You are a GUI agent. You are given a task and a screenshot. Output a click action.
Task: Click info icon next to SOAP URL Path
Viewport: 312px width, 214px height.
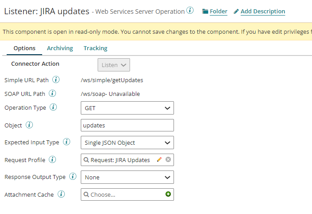pyautogui.click(x=52, y=94)
